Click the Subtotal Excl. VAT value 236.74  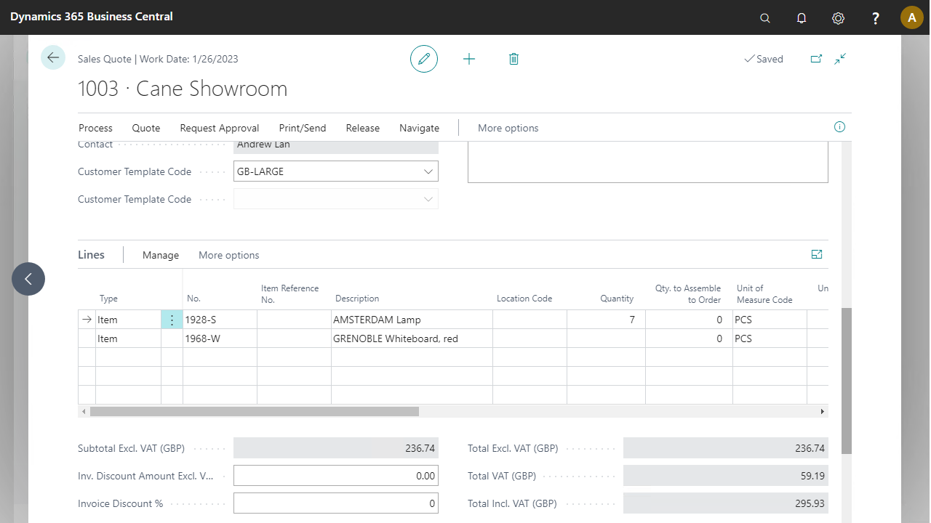(x=336, y=448)
